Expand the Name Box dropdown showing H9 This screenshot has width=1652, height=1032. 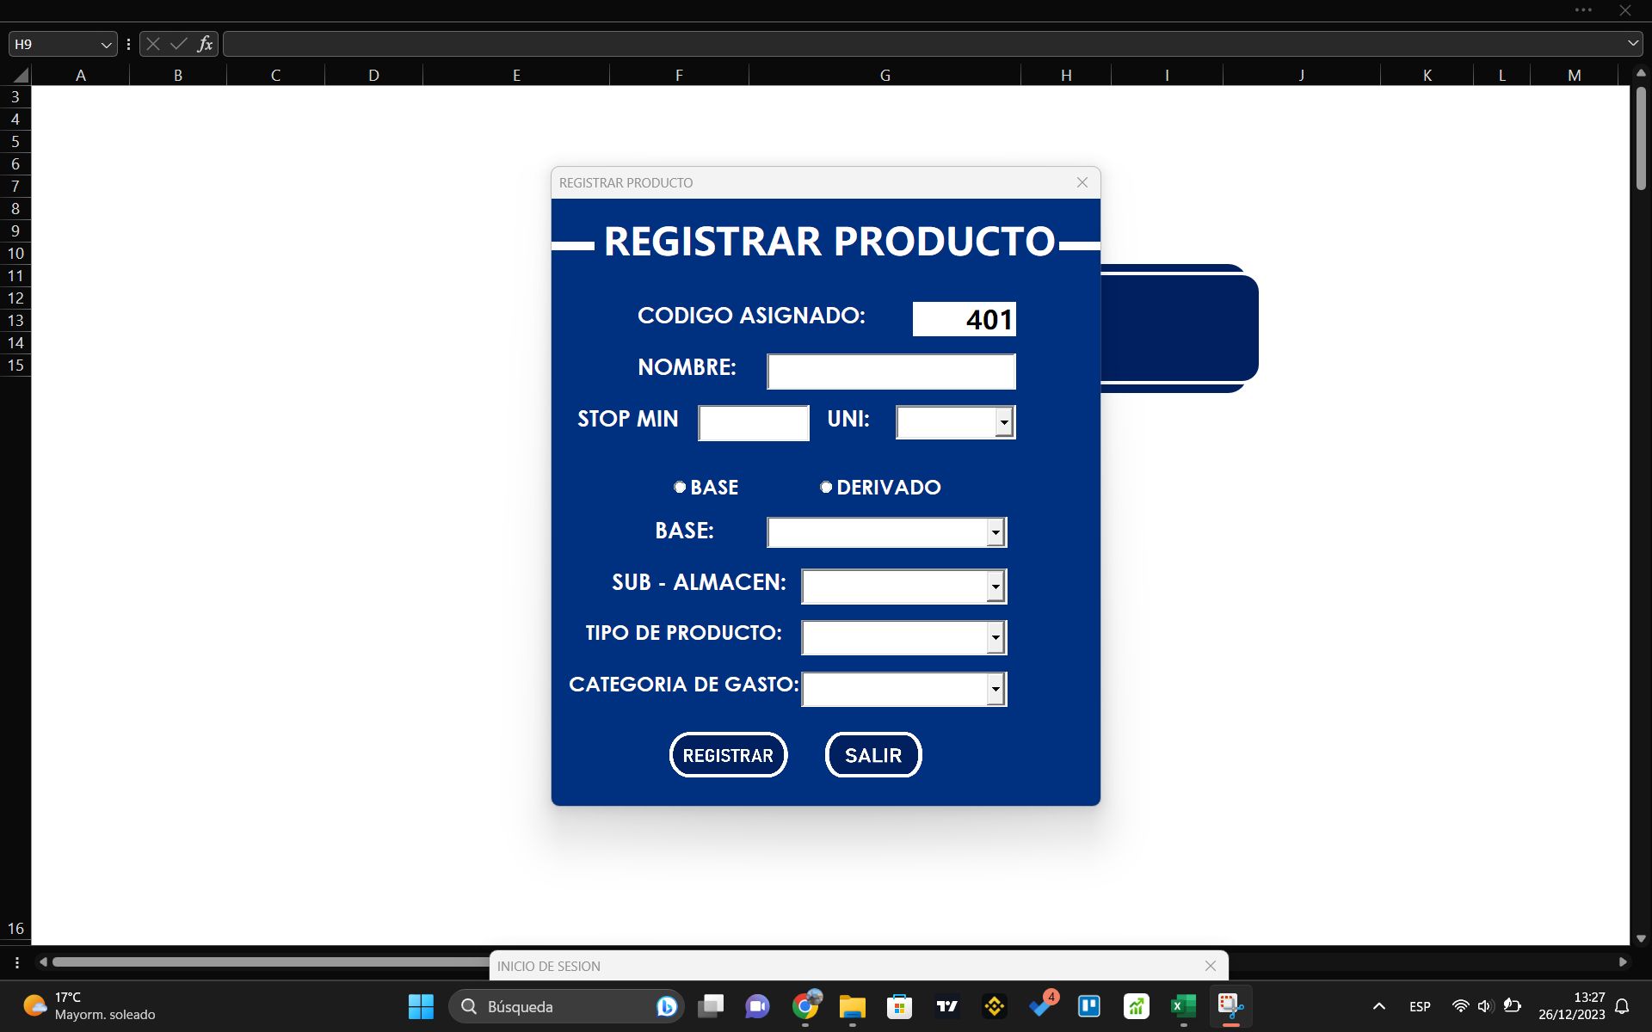click(x=105, y=43)
